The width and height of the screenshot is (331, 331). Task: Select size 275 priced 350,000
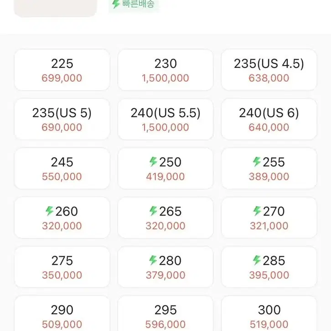(62, 267)
